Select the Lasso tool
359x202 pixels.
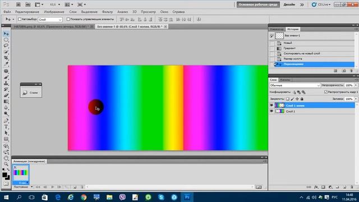(6, 46)
